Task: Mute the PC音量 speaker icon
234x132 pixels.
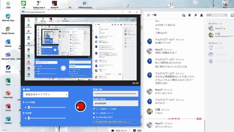Action: tap(25, 118)
